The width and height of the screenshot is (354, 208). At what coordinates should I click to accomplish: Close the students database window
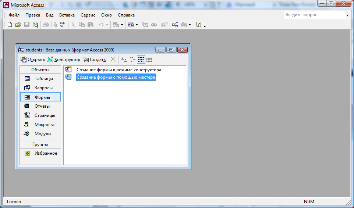click(x=183, y=50)
